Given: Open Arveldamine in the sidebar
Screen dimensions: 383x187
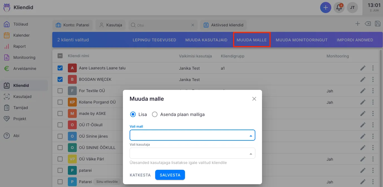Looking at the screenshot, I should point(24,69).
